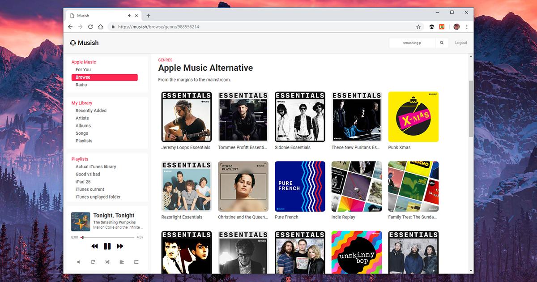The width and height of the screenshot is (537, 282).
Task: Open the Chrome three-dot menu
Action: (467, 27)
